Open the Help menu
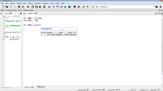The width and height of the screenshot is (163, 91). pyautogui.click(x=63, y=3)
